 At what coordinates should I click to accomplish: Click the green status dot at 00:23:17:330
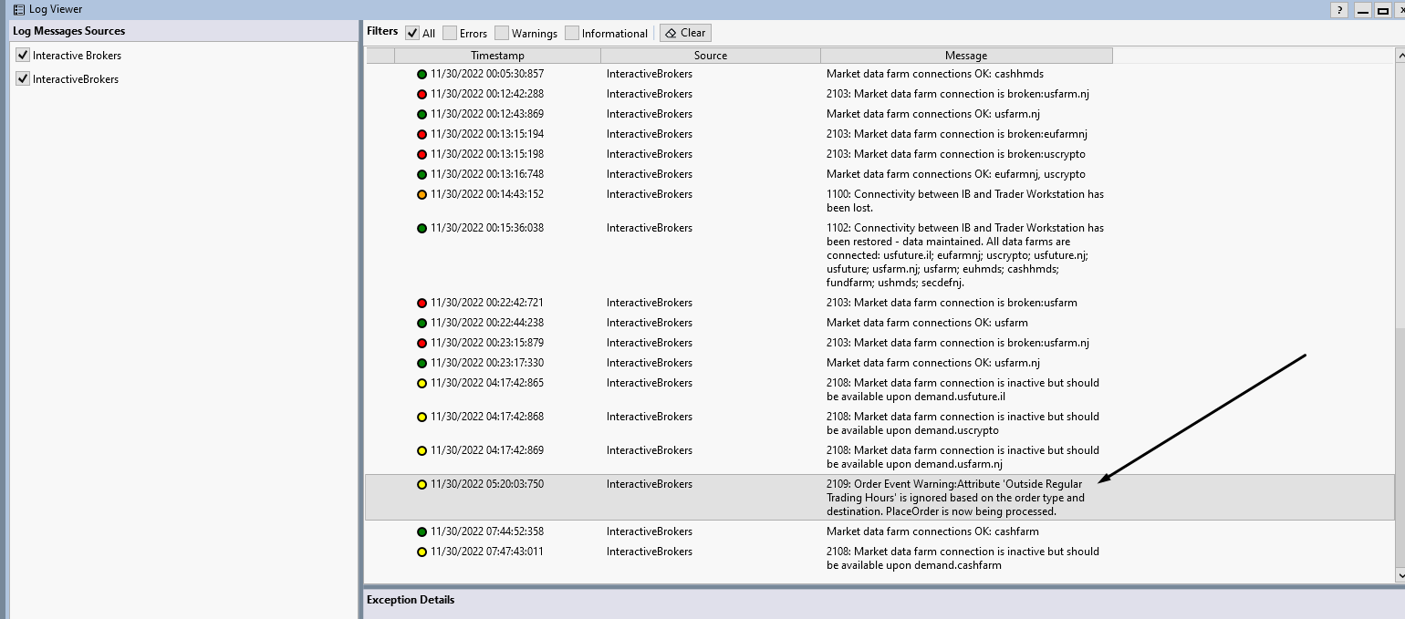(421, 363)
